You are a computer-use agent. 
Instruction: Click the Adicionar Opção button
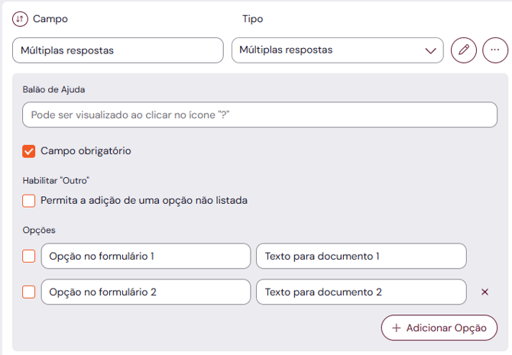coord(439,328)
